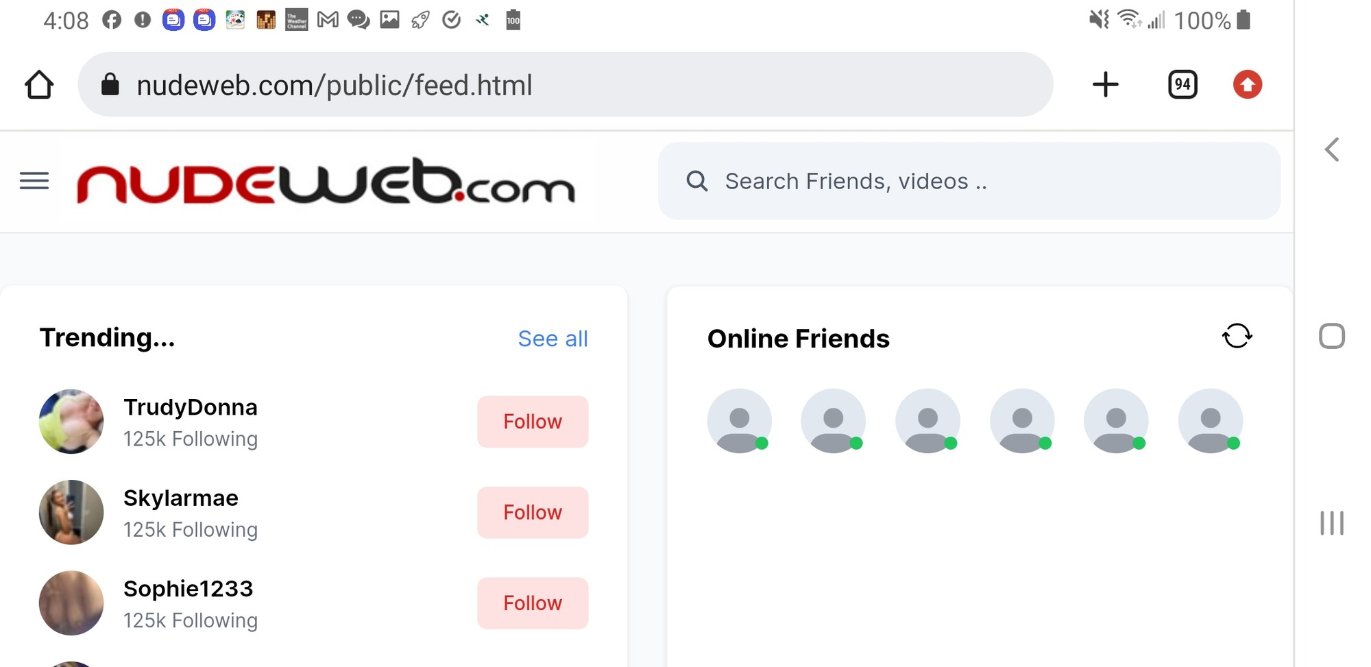1371x667 pixels.
Task: Click the site logo in the header
Action: point(326,182)
